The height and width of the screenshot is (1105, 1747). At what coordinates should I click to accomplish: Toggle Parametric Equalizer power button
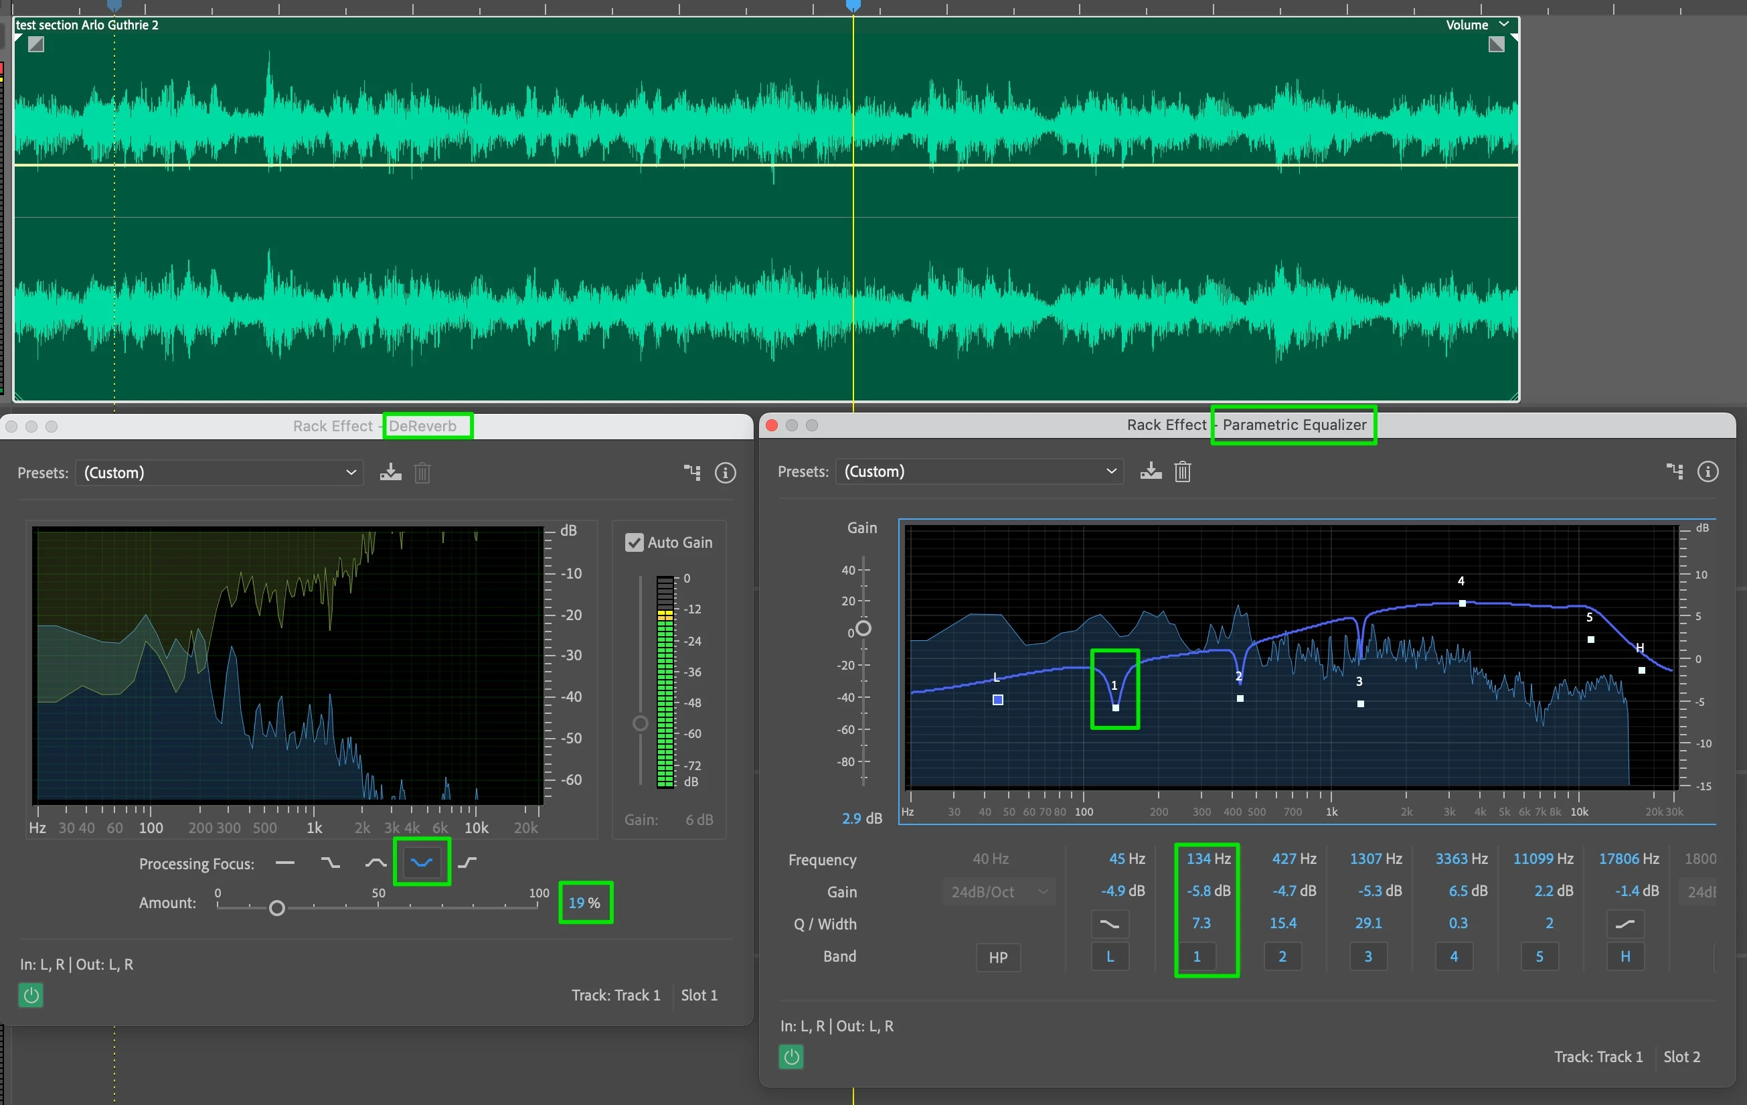(x=791, y=1056)
